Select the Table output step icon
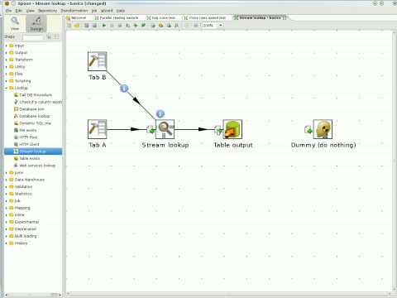 pos(232,129)
